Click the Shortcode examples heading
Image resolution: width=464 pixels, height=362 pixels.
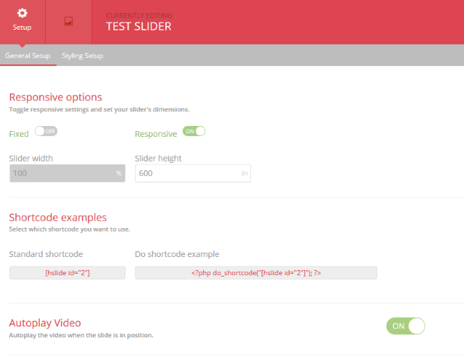pos(57,217)
